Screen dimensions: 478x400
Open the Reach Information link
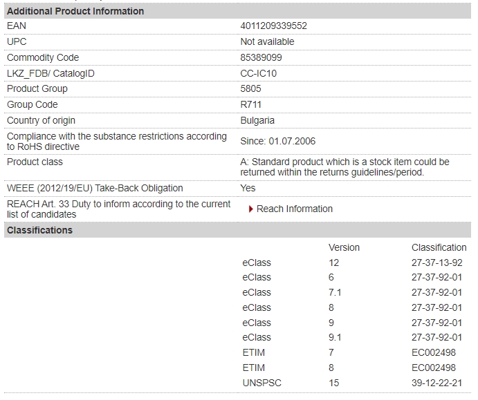pyautogui.click(x=294, y=209)
